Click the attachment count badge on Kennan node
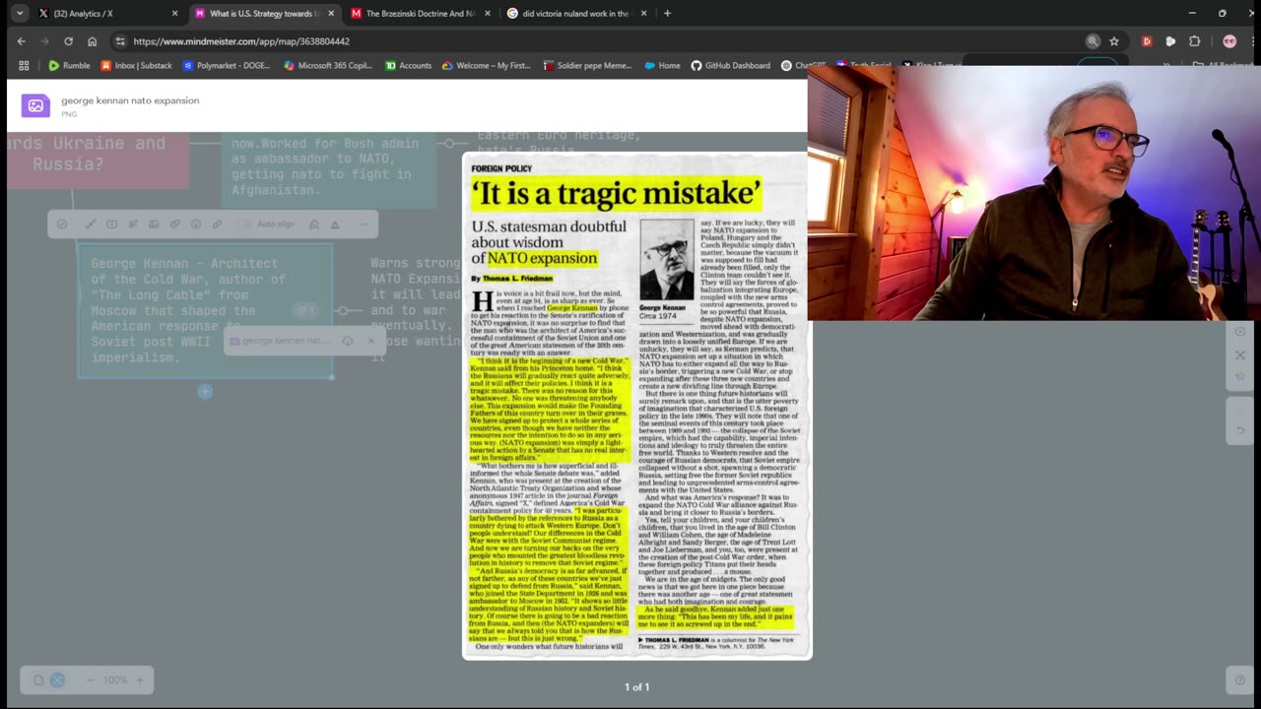1261x709 pixels. pos(306,310)
